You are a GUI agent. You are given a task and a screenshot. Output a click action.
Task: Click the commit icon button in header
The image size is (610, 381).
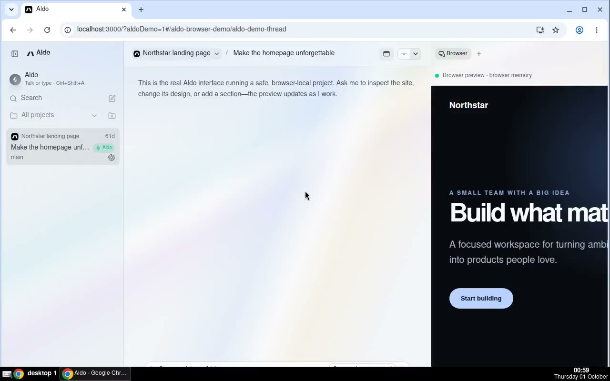coord(404,54)
